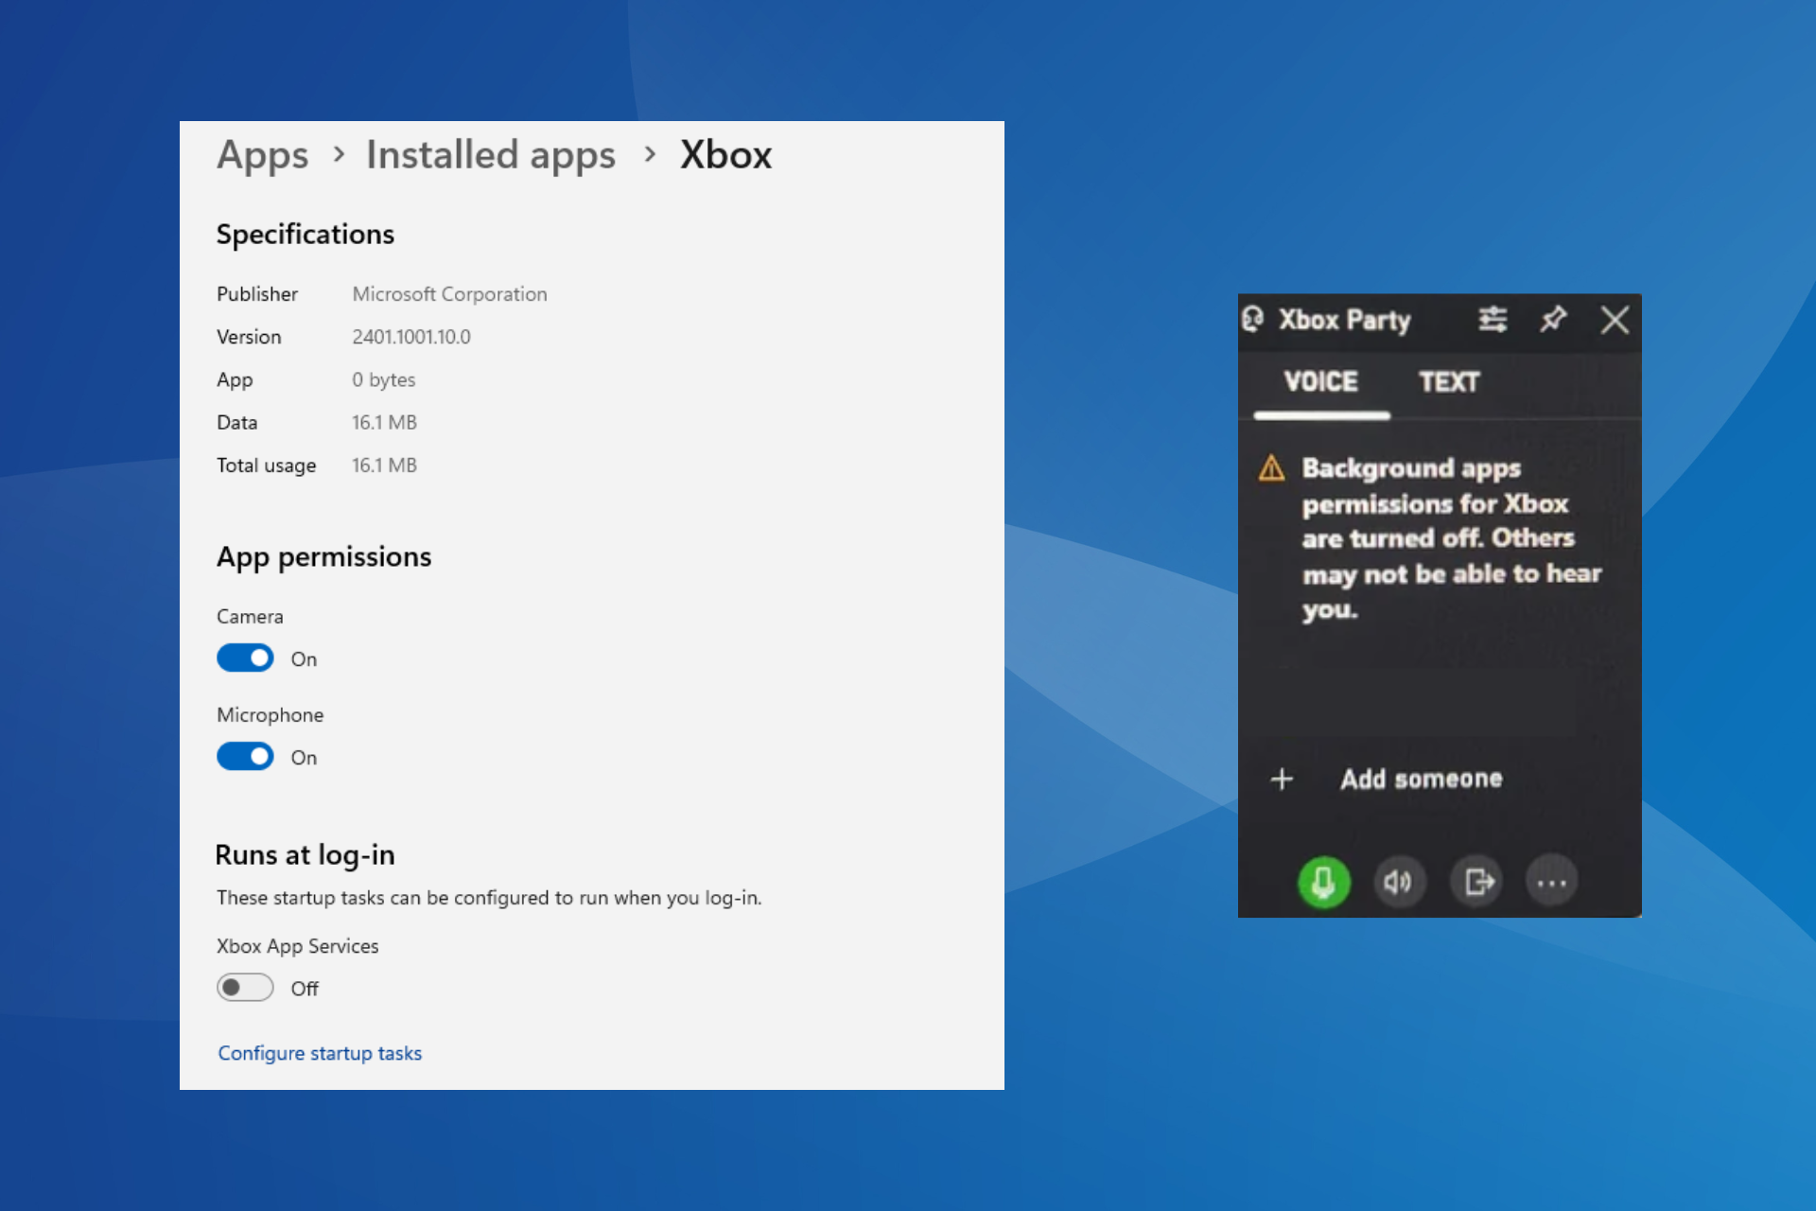The image size is (1816, 1211).
Task: Leave the party with exit icon
Action: 1476,882
